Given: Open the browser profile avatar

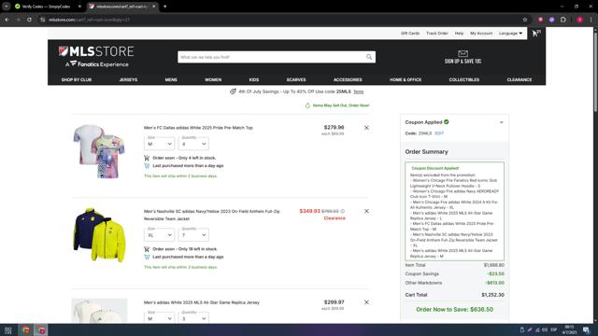Looking at the screenshot, I should pyautogui.click(x=579, y=20).
